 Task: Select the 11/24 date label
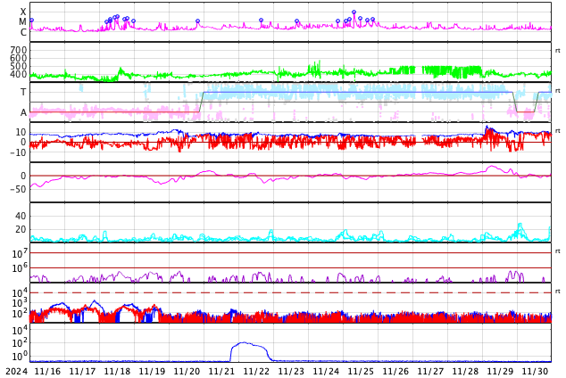(326, 371)
